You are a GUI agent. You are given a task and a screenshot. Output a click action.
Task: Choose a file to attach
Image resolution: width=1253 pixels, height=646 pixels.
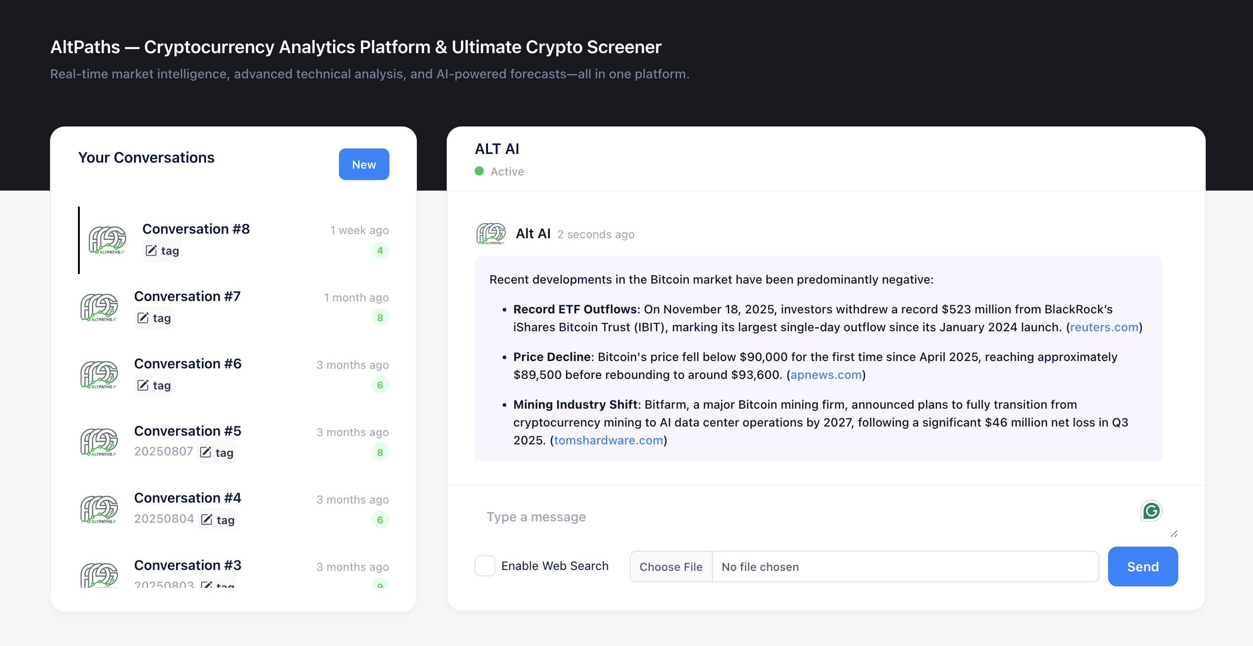(671, 567)
